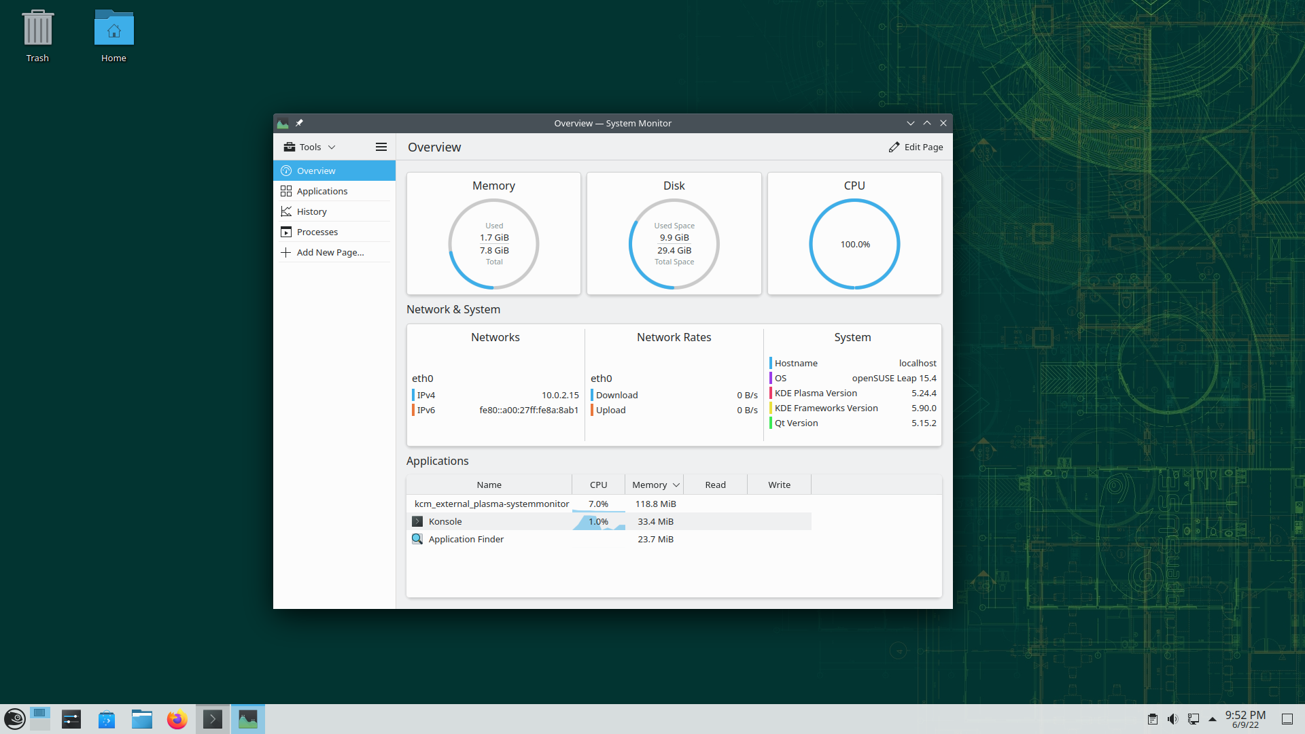Click the CPU usage circular gauge
Screen dimensions: 1305x734
pos(854,244)
